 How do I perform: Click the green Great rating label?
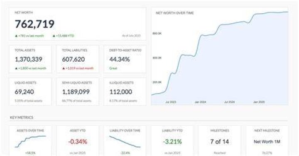coord(113,68)
